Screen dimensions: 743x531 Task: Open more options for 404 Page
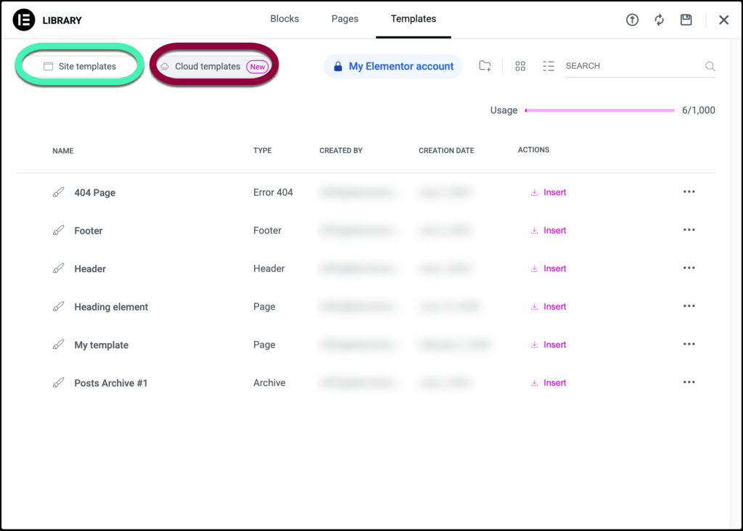689,192
